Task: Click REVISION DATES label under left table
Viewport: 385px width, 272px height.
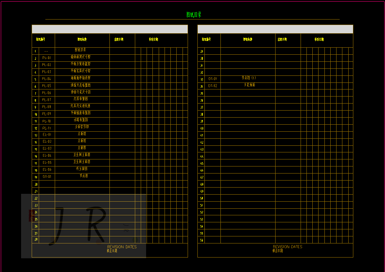Action: pos(122,247)
